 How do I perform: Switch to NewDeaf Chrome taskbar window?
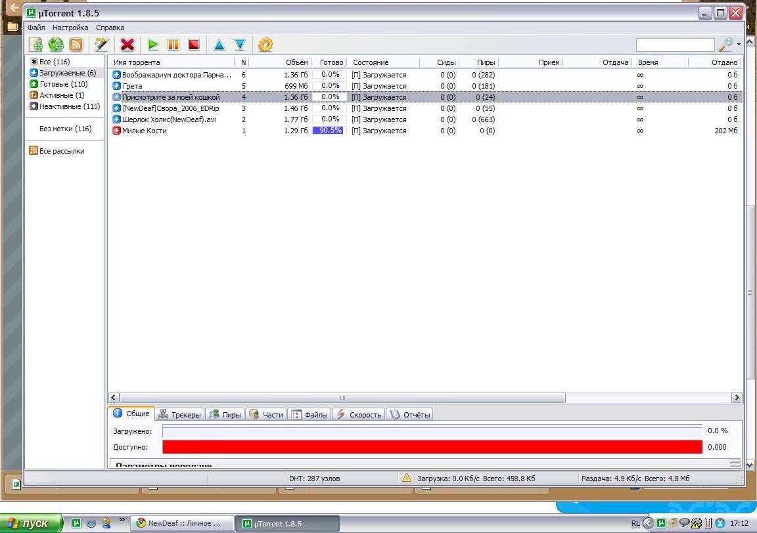point(182,523)
